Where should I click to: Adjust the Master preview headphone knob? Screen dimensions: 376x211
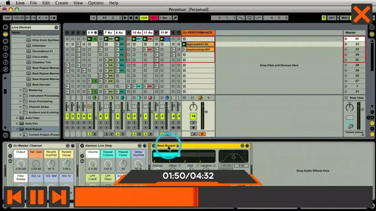click(350, 125)
